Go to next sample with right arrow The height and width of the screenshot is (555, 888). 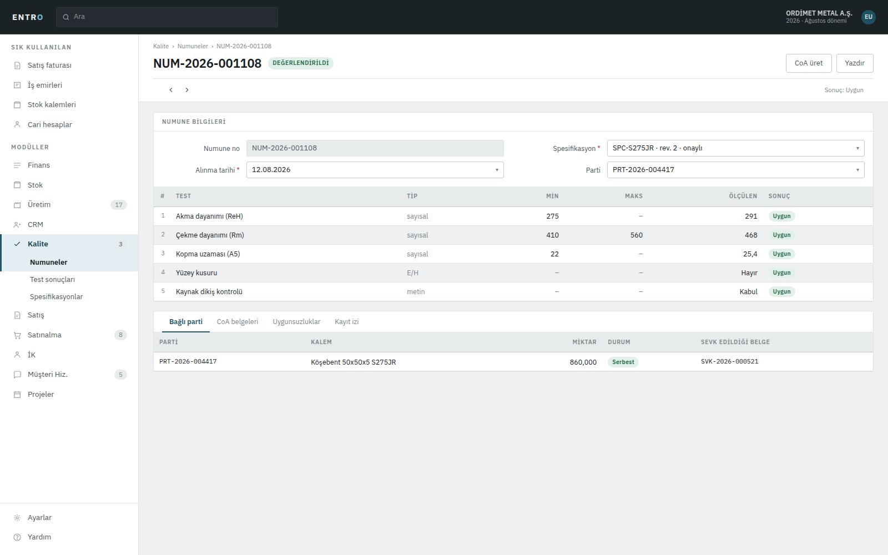(x=187, y=90)
